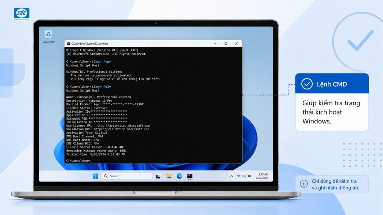Click the 'Lệnh CMD' heading

tap(332, 84)
